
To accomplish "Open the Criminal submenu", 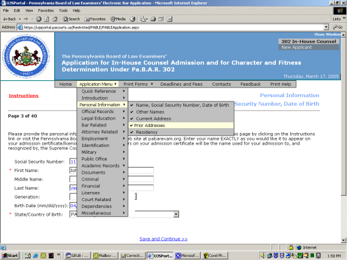I will click(102, 179).
